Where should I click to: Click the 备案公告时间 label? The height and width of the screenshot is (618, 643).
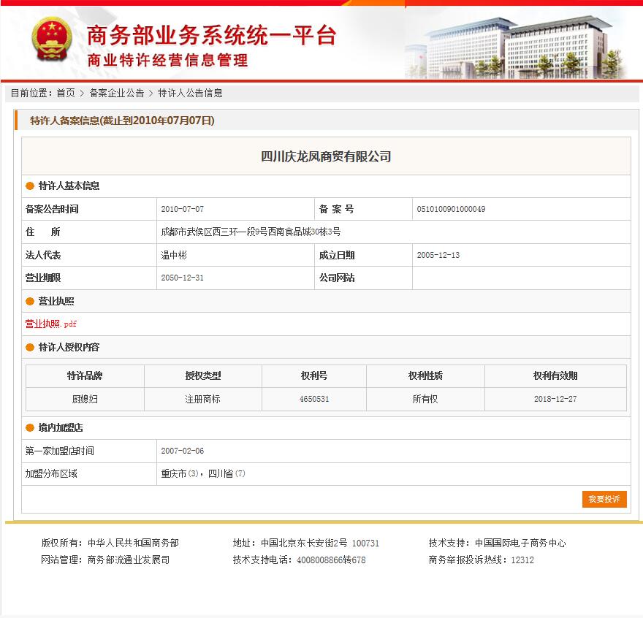(x=52, y=209)
